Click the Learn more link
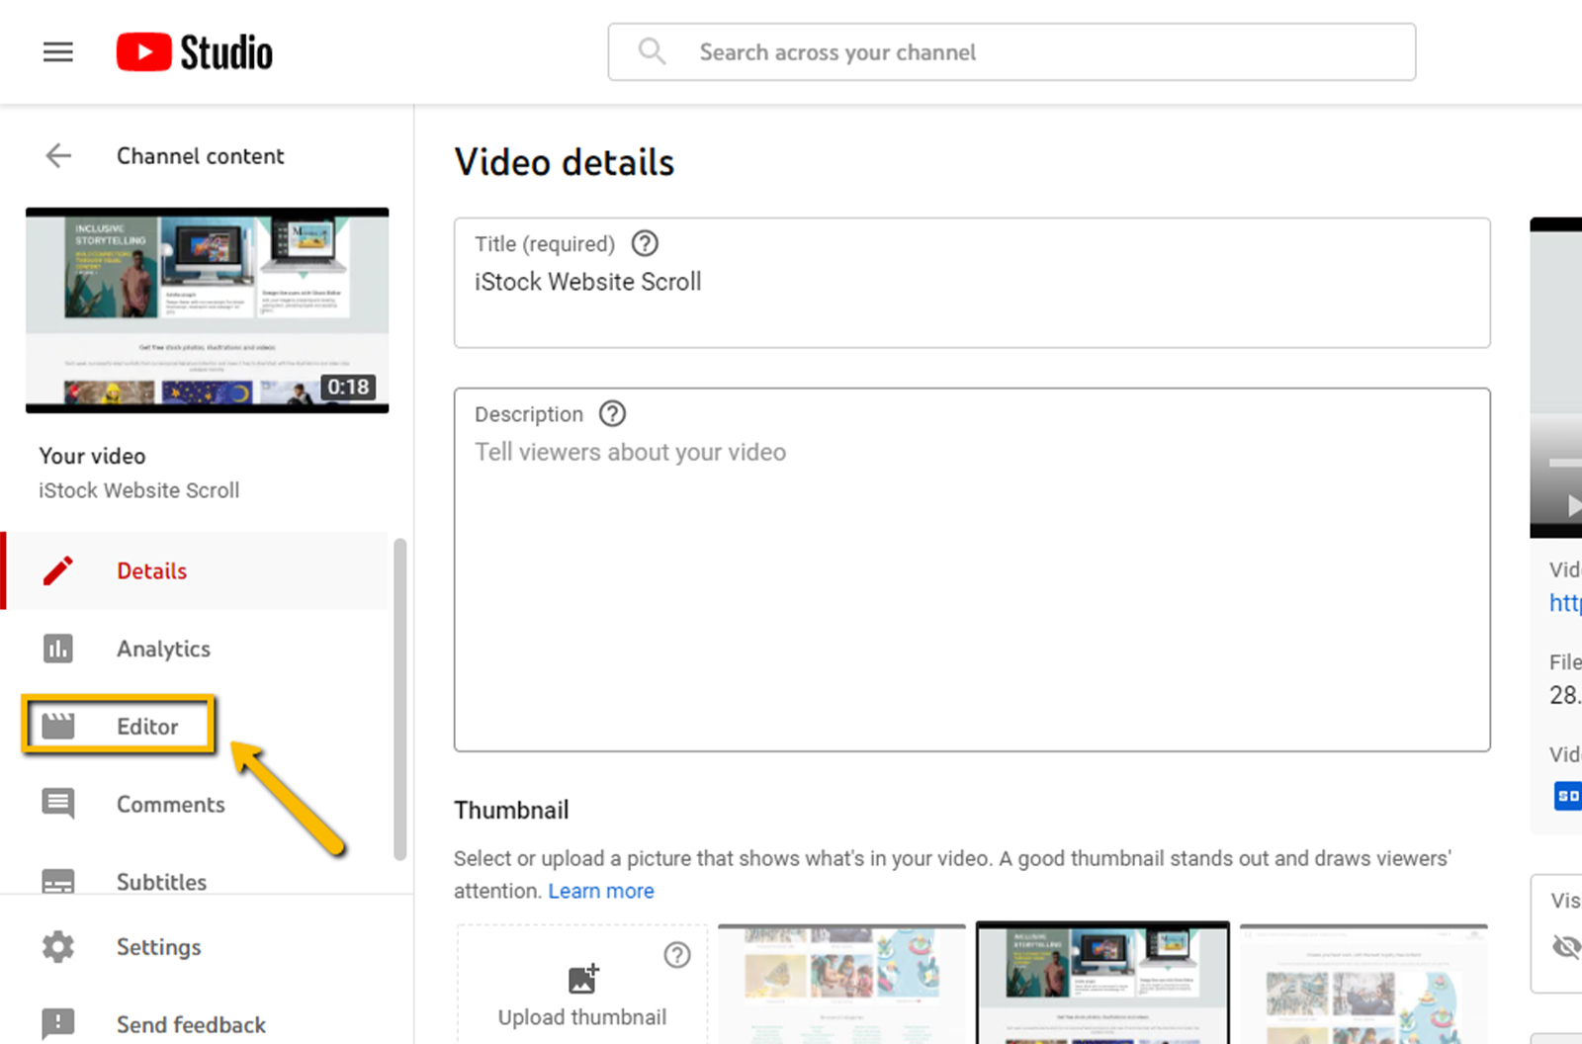Viewport: 1582px width, 1044px height. [601, 891]
